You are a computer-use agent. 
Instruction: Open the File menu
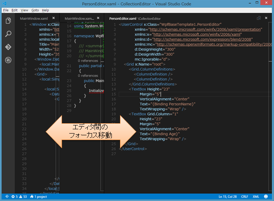point(6,10)
